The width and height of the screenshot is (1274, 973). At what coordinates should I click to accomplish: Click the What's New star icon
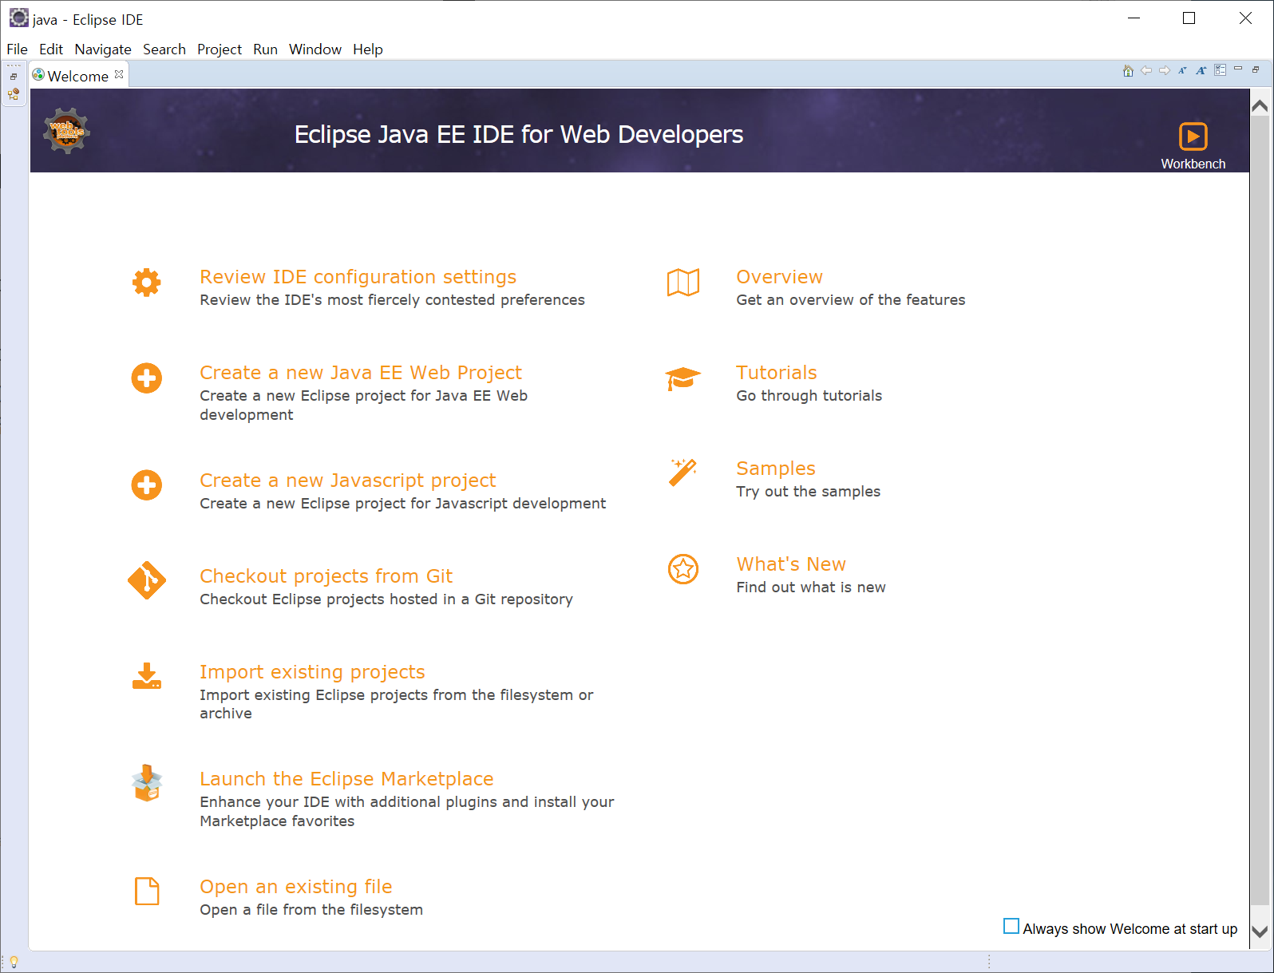683,569
